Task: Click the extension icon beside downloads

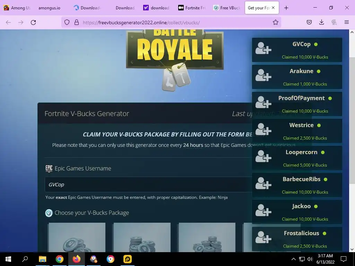Action: pyautogui.click(x=334, y=22)
